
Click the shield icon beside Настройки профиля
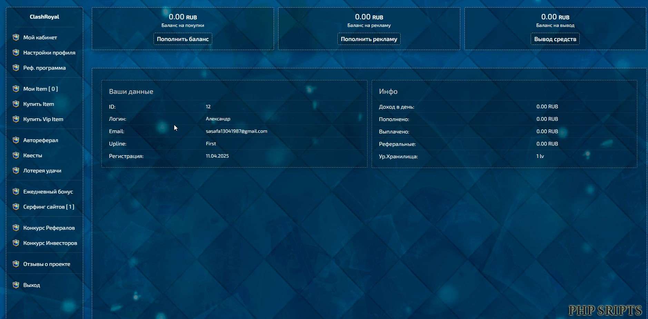coord(16,52)
